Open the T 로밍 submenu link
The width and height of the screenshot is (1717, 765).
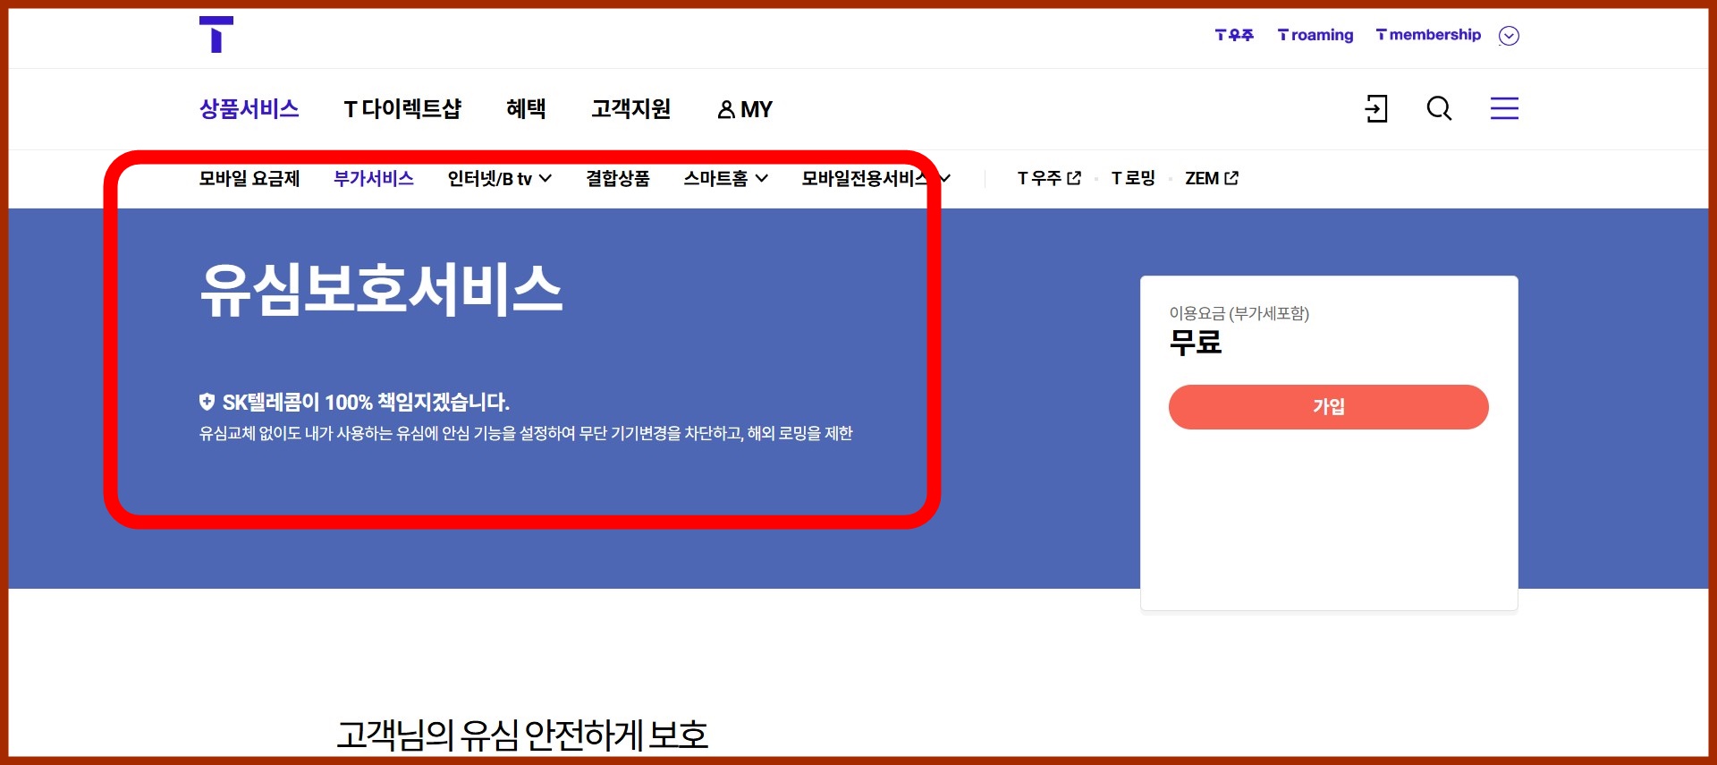1133,178
